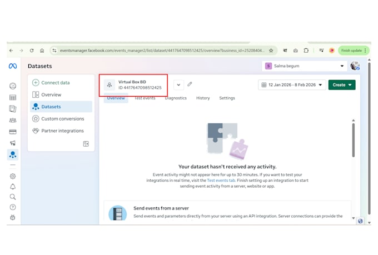Click the inner content vertical scrollbar

point(354,140)
